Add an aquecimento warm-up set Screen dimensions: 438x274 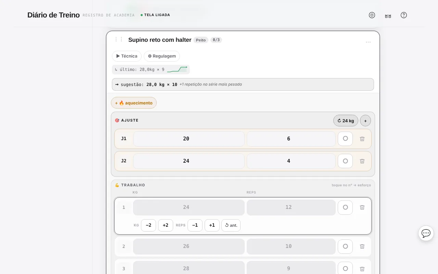click(x=134, y=103)
